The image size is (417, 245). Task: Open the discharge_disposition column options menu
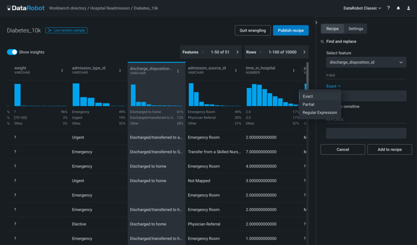point(178,71)
